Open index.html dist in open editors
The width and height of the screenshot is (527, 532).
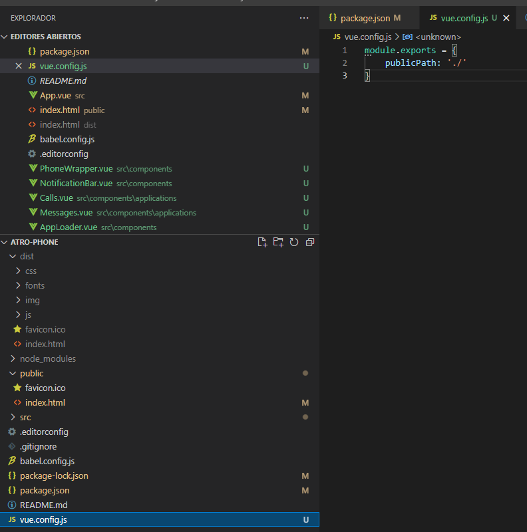tap(160, 124)
